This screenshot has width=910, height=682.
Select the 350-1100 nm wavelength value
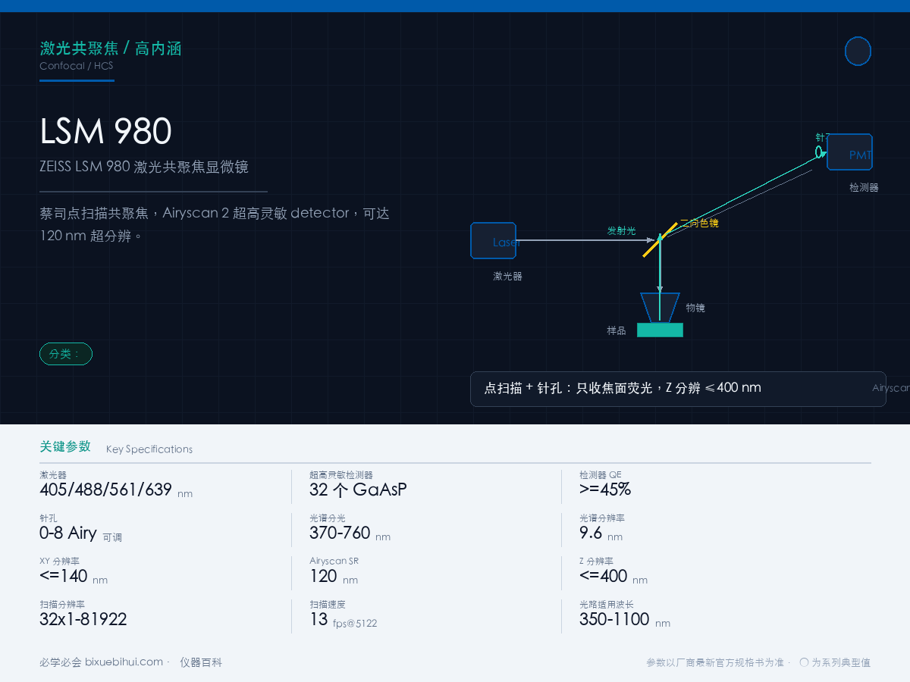[625, 620]
